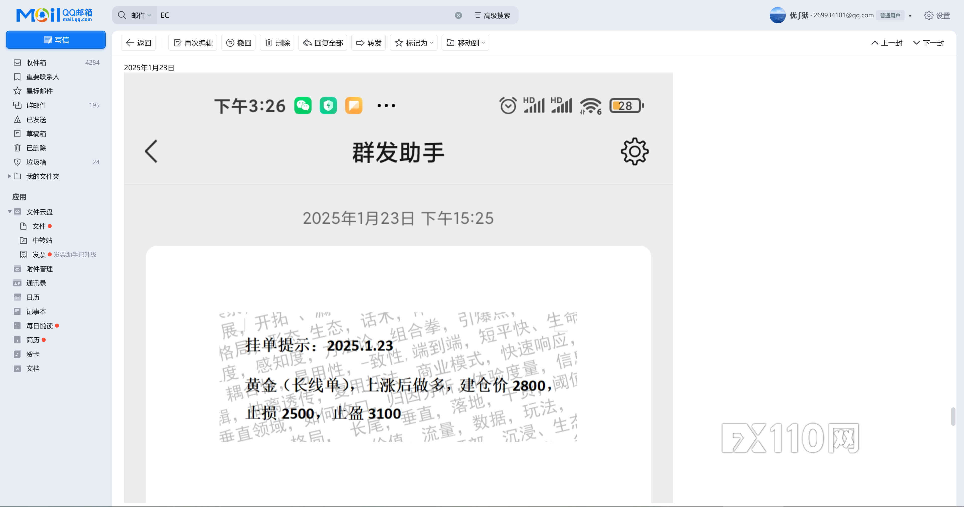Open the 草稿箱 drafts folder
Screen dimensions: 964x507
[x=56, y=133]
